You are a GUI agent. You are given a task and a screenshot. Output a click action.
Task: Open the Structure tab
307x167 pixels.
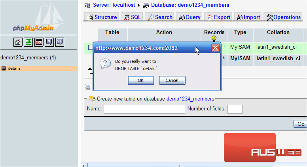coord(102,17)
